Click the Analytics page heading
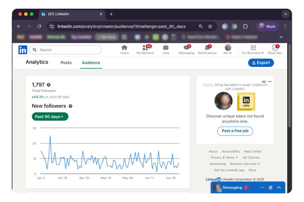Screen dimensions: 304x202 37,62
